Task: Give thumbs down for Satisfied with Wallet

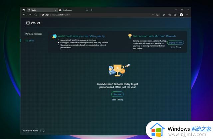Action: [44, 131]
